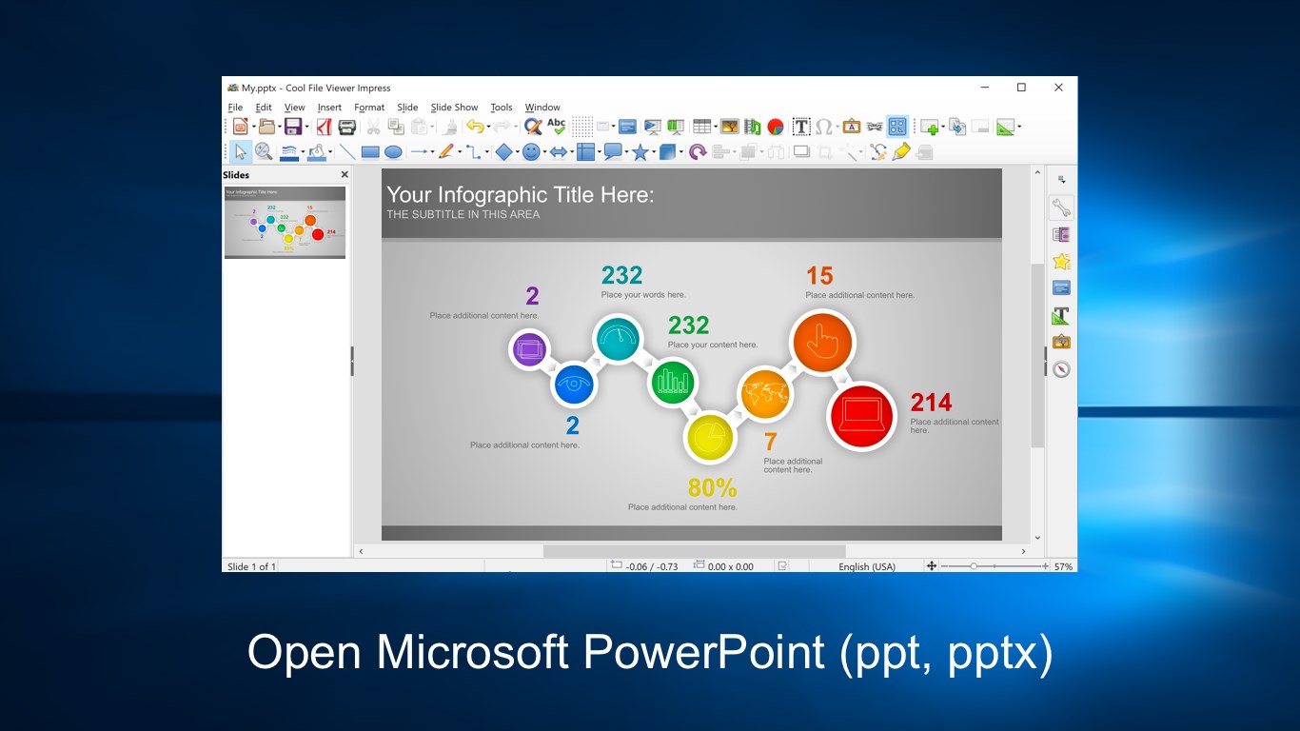Start slide show from current slide
Image resolution: width=1300 pixels, height=731 pixels.
[676, 126]
